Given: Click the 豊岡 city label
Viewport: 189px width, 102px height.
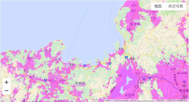Looking at the screenshot, I should pos(30,58).
